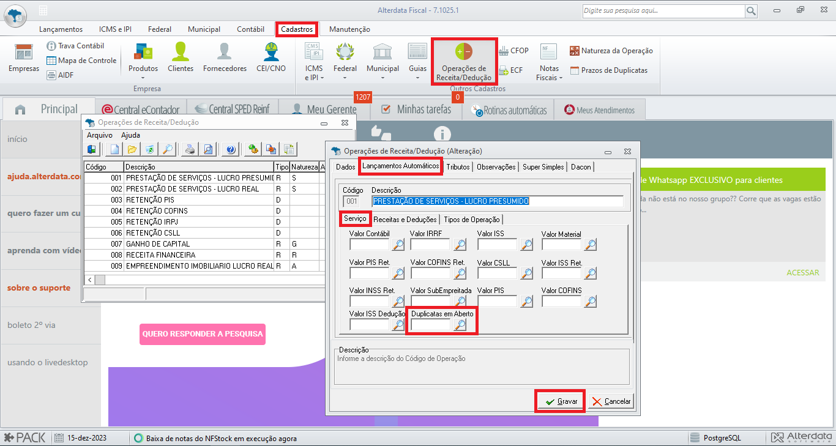
Task: Open Prazos de Duplicatas
Action: click(x=608, y=70)
